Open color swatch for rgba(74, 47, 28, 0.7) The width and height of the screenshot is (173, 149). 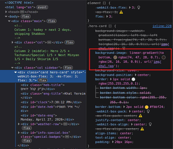pos(115,57)
